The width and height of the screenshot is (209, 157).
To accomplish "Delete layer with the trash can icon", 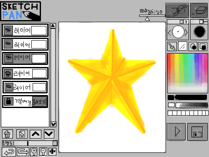I will point(8,134).
